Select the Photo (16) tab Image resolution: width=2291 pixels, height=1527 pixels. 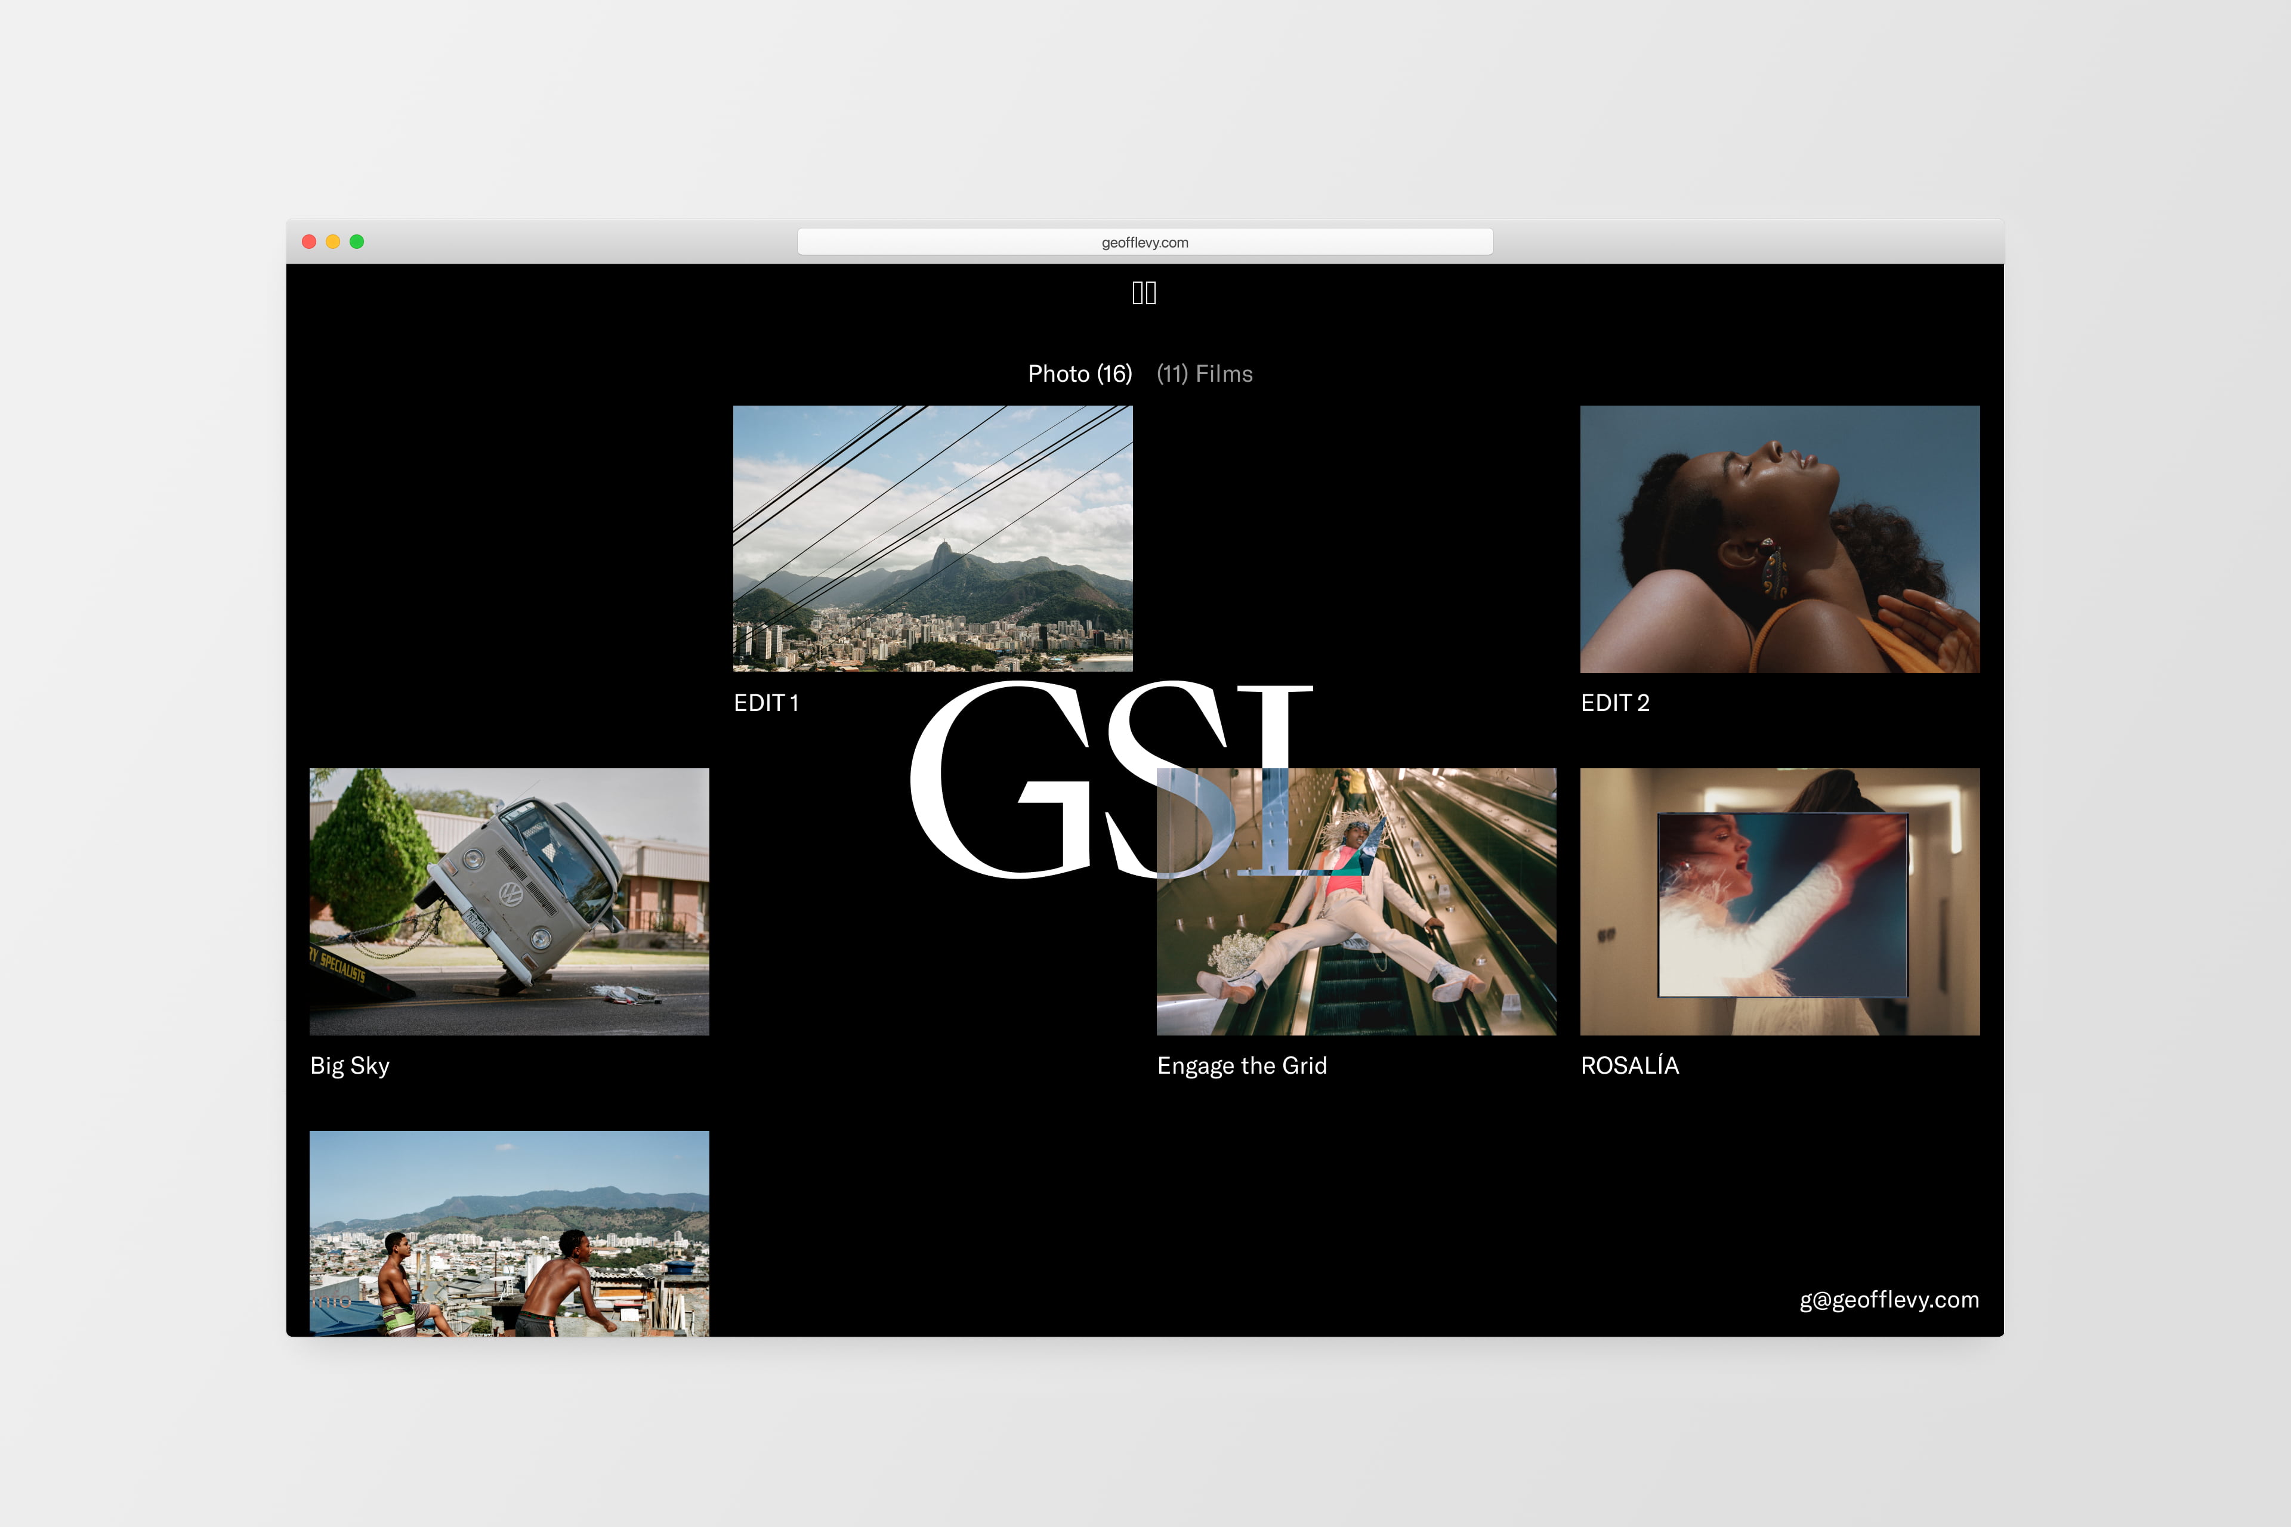tap(1079, 374)
